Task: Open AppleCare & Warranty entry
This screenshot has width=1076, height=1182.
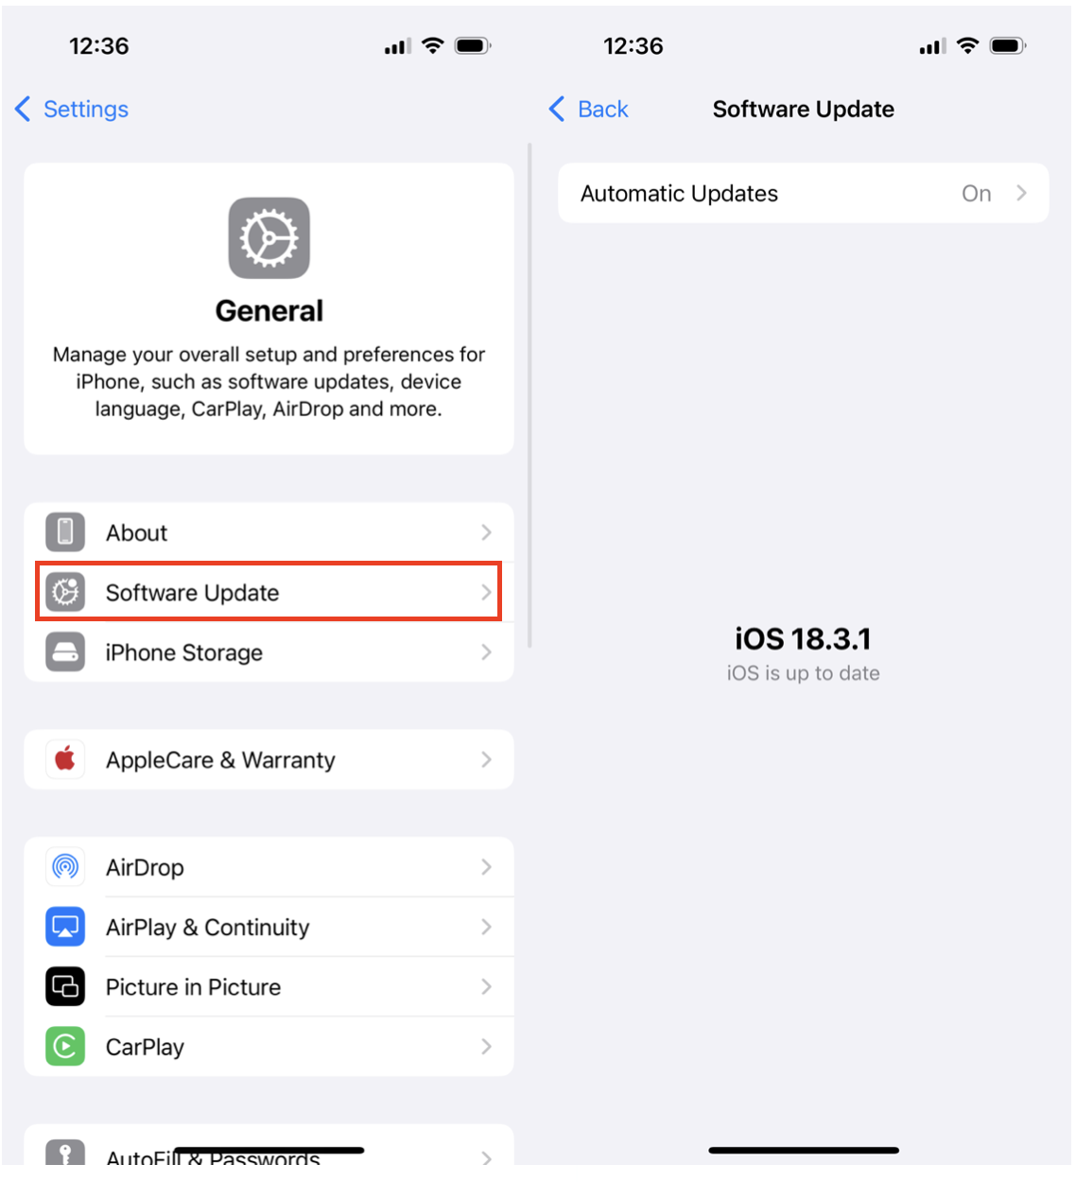Action: tap(269, 759)
